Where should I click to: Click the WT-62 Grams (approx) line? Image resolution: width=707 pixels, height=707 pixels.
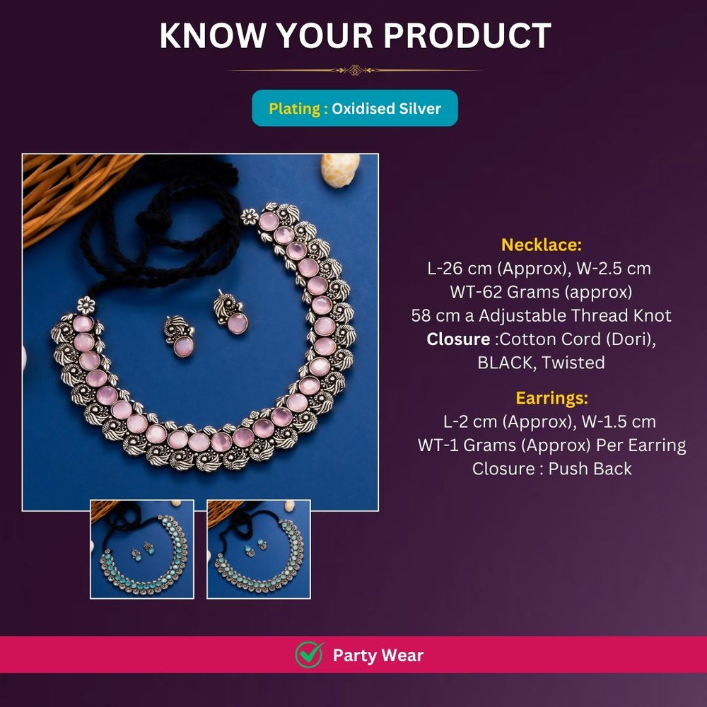[542, 292]
